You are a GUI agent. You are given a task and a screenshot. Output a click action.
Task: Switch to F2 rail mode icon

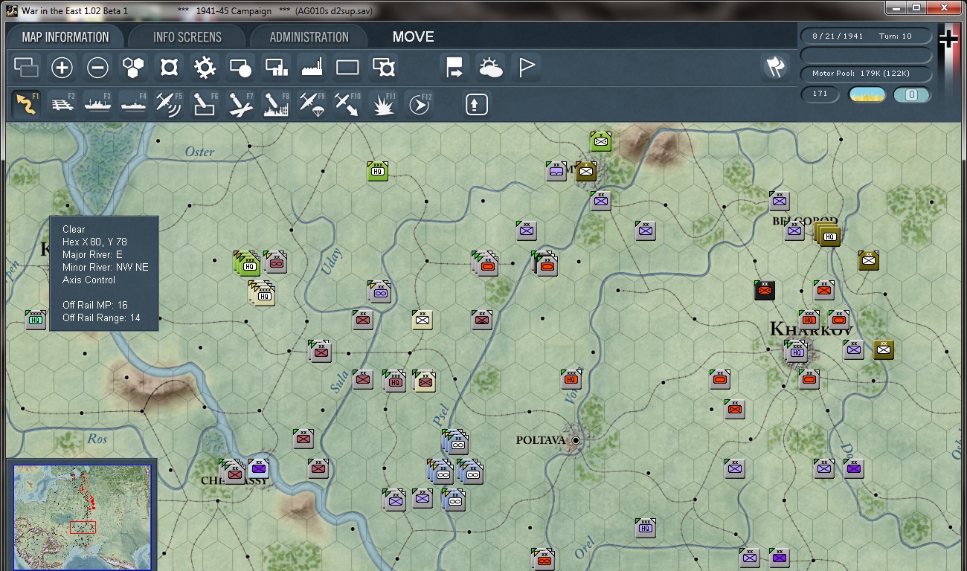(x=62, y=104)
